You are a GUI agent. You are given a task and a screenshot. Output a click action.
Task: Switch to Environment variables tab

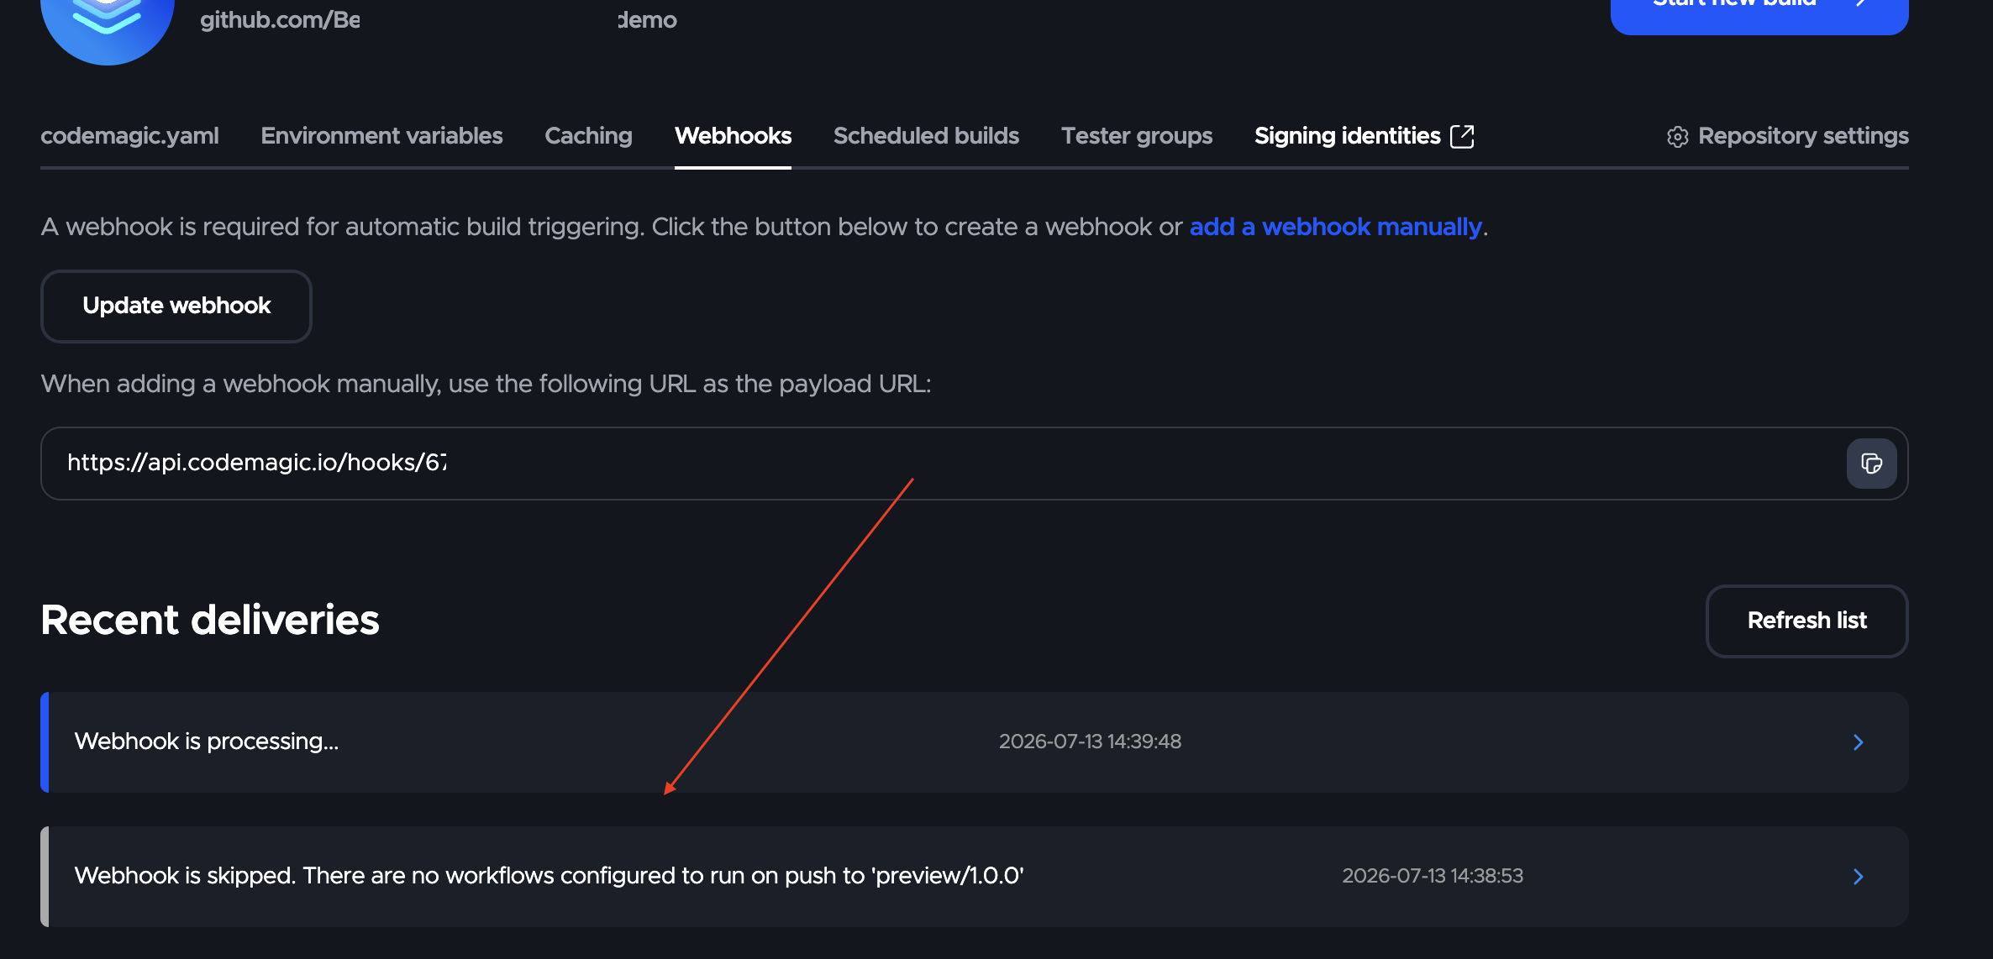coord(381,136)
